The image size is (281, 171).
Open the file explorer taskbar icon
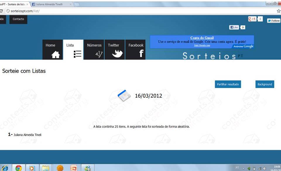point(46,168)
